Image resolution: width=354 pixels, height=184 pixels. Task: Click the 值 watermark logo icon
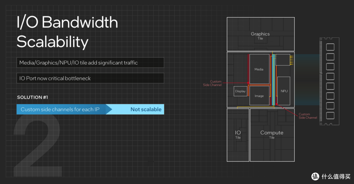point(315,176)
